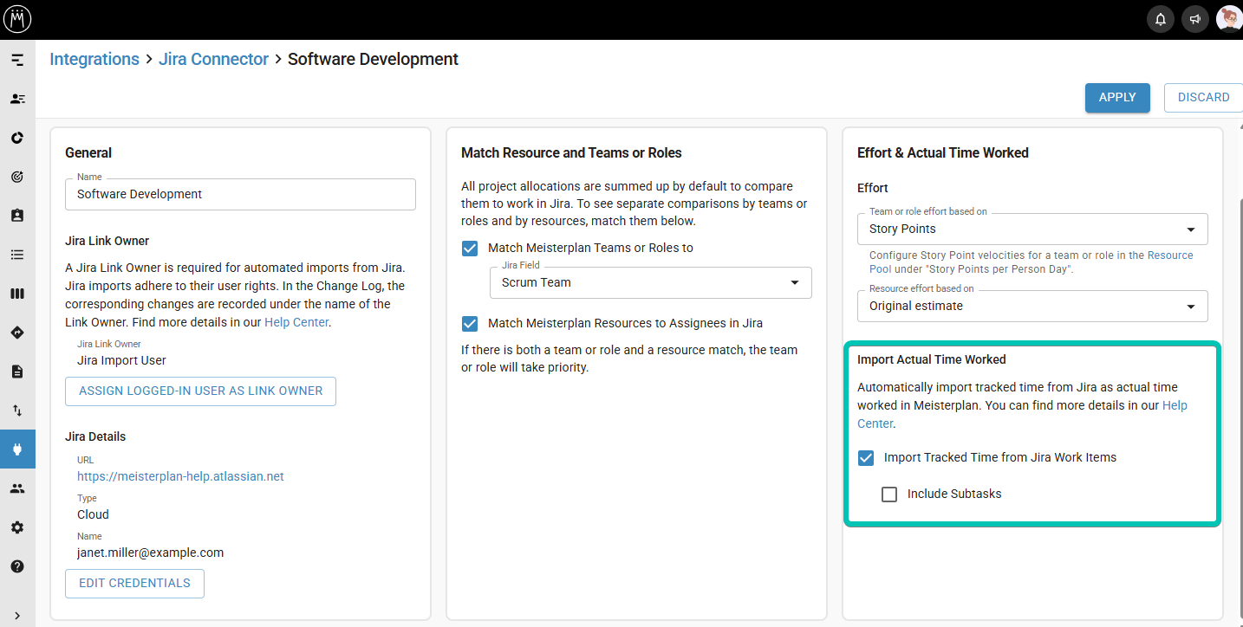The image size is (1243, 627).
Task: Open the target goals sidebar icon
Action: pos(17,177)
